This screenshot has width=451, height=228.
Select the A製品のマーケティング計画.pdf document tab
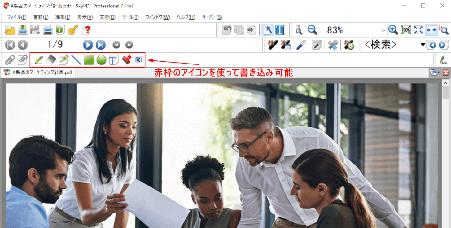tap(38, 72)
